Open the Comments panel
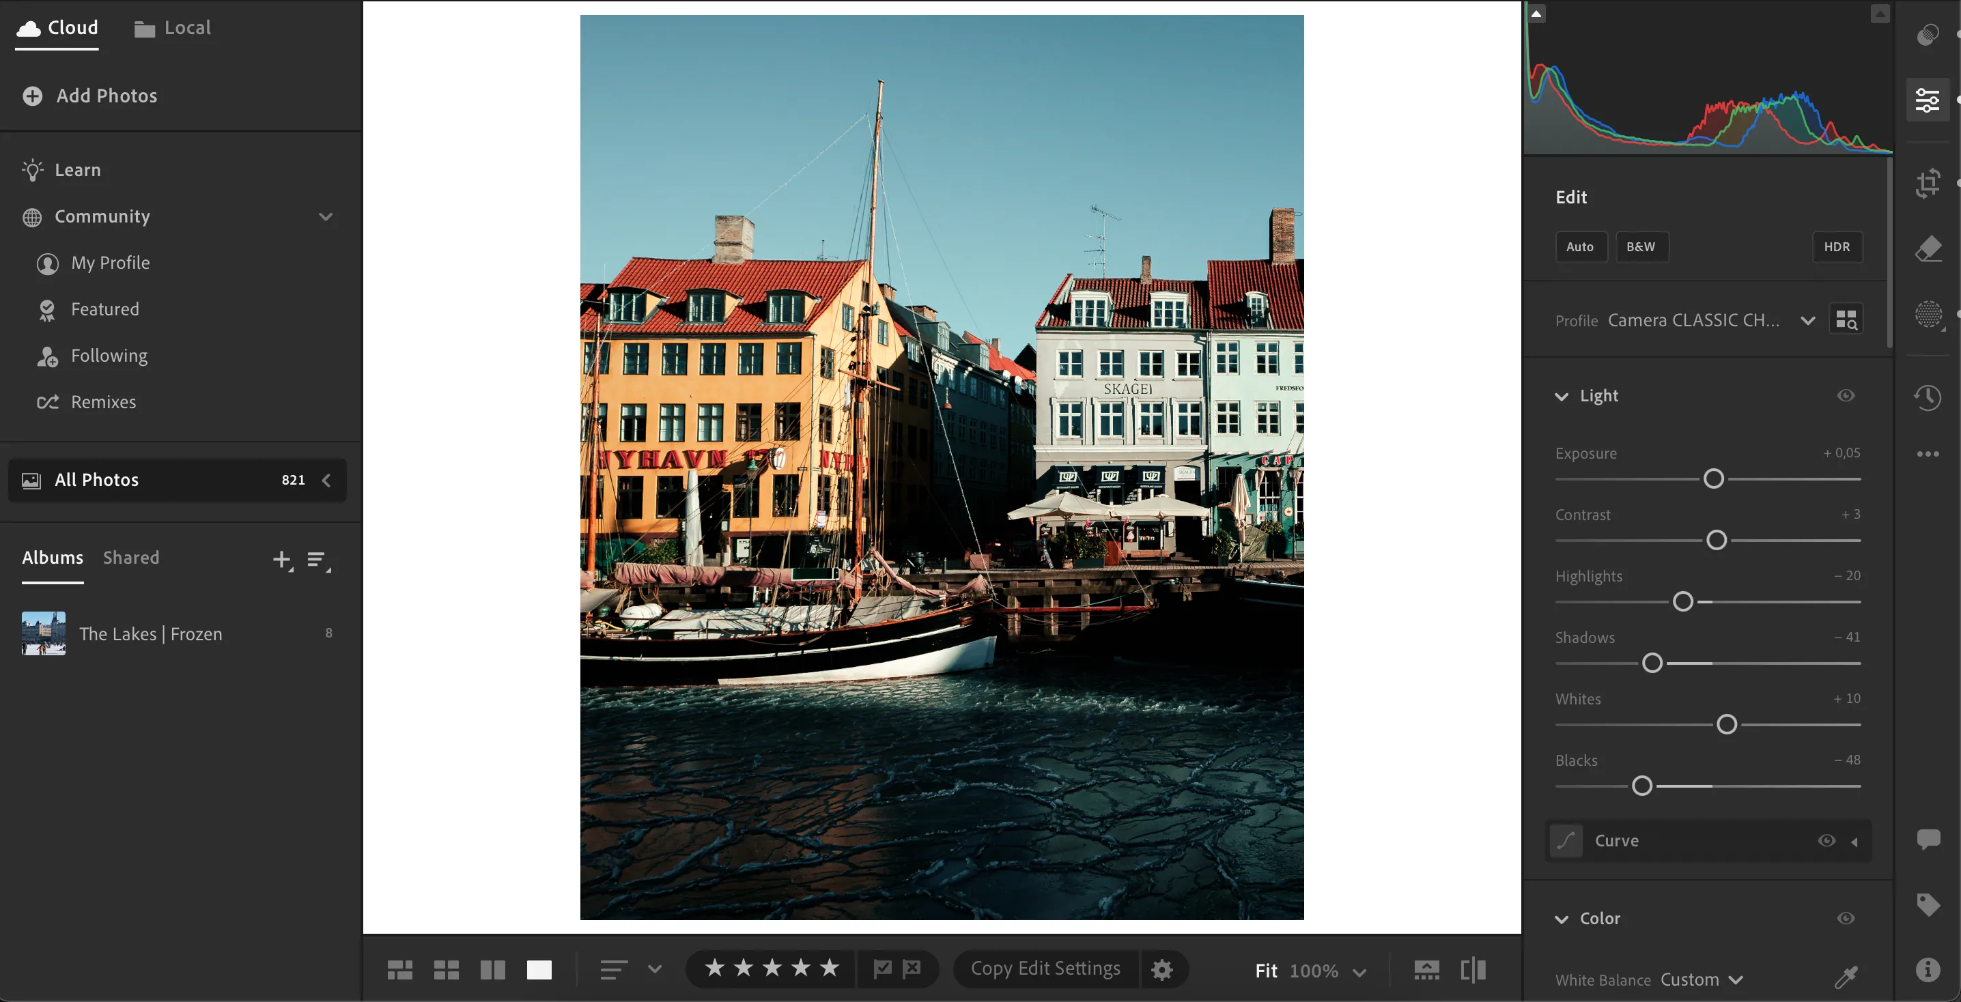This screenshot has width=1961, height=1002. click(1928, 839)
